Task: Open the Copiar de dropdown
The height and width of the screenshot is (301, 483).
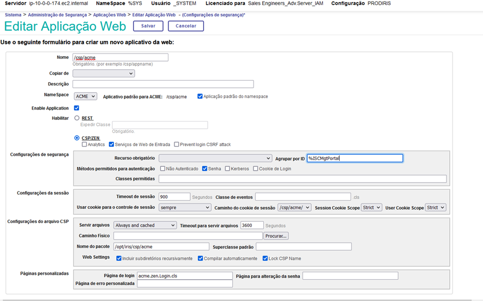Action: 104,74
